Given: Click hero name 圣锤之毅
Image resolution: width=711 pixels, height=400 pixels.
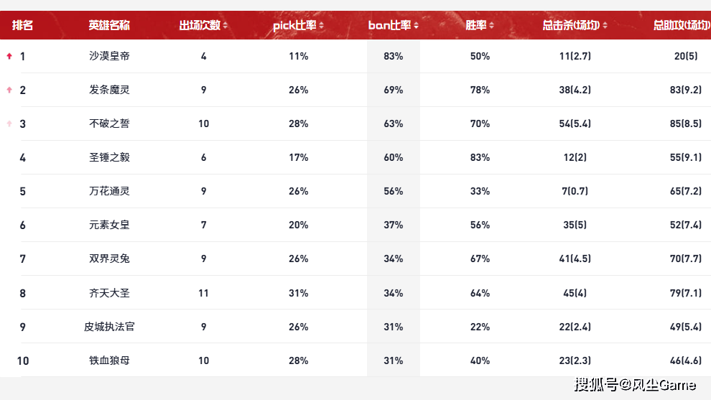Looking at the screenshot, I should click(109, 157).
